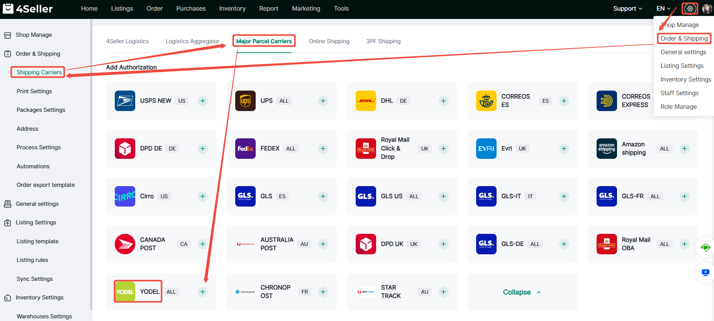Select the Major Parcel Carriers tab
This screenshot has width=714, height=321.
tap(264, 41)
